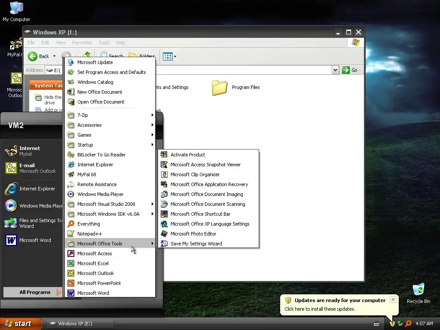The width and height of the screenshot is (440, 330).
Task: Launch Microsoft Office Document Imaging
Action: point(208,194)
